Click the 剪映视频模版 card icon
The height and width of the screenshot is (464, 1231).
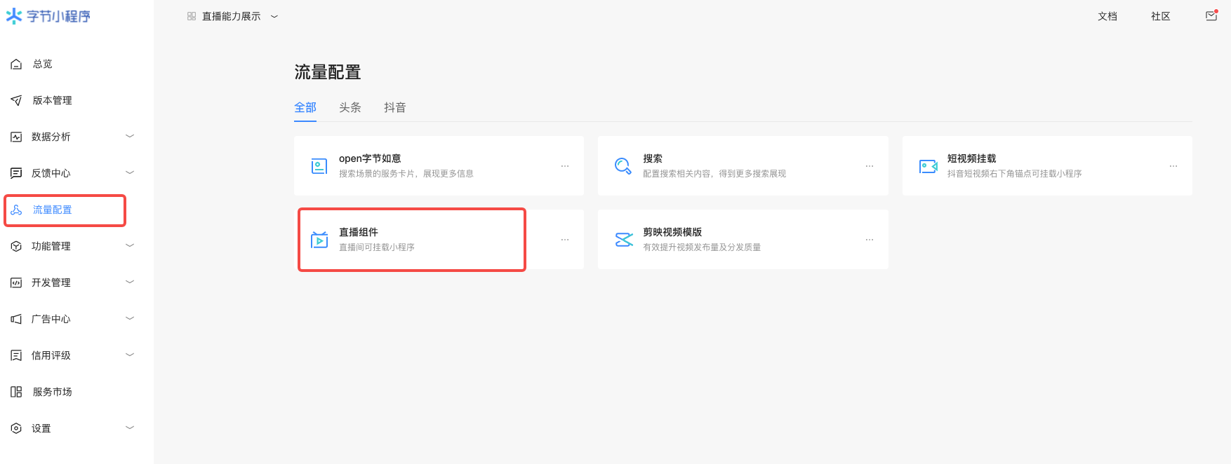(624, 240)
